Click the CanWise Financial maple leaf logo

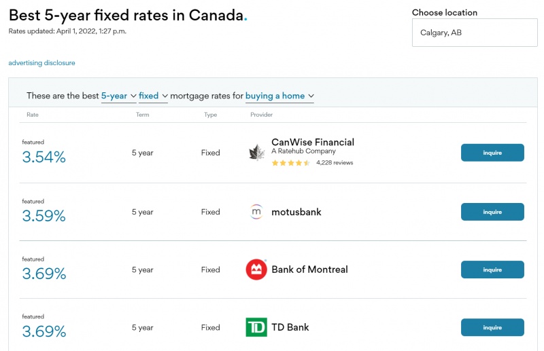pyautogui.click(x=257, y=153)
